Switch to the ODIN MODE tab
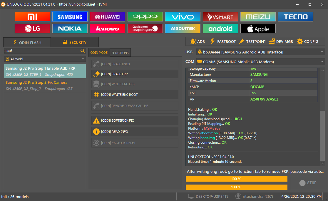This screenshot has width=328, height=201. 99,53
